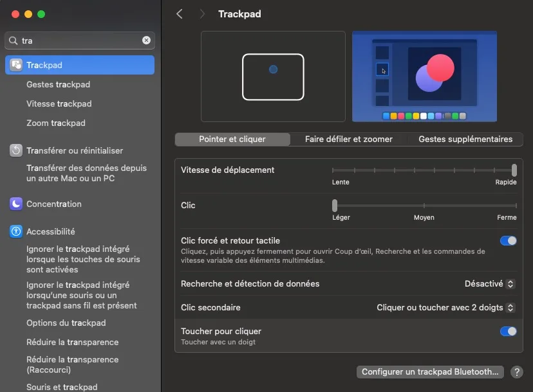Switch to Faire défiler et zoomer tab

[348, 139]
